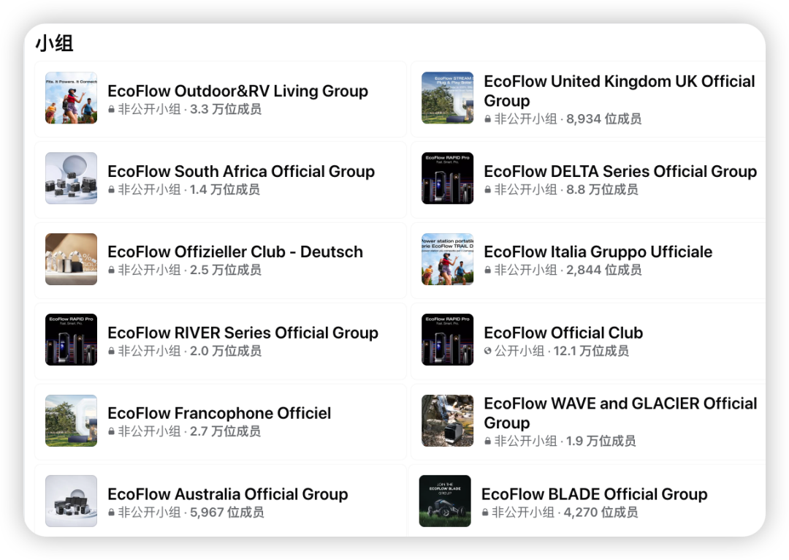The width and height of the screenshot is (789, 560).
Task: Open EcoFlow Outdoor&RV Living Group thumbnail
Action: pyautogui.click(x=71, y=98)
